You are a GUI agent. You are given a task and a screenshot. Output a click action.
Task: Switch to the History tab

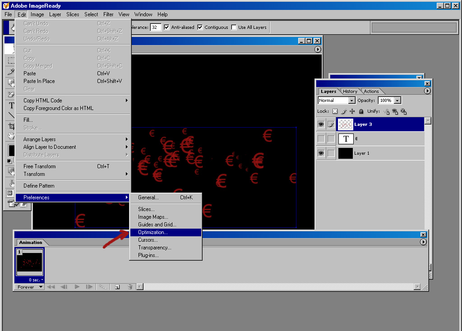[x=350, y=92]
